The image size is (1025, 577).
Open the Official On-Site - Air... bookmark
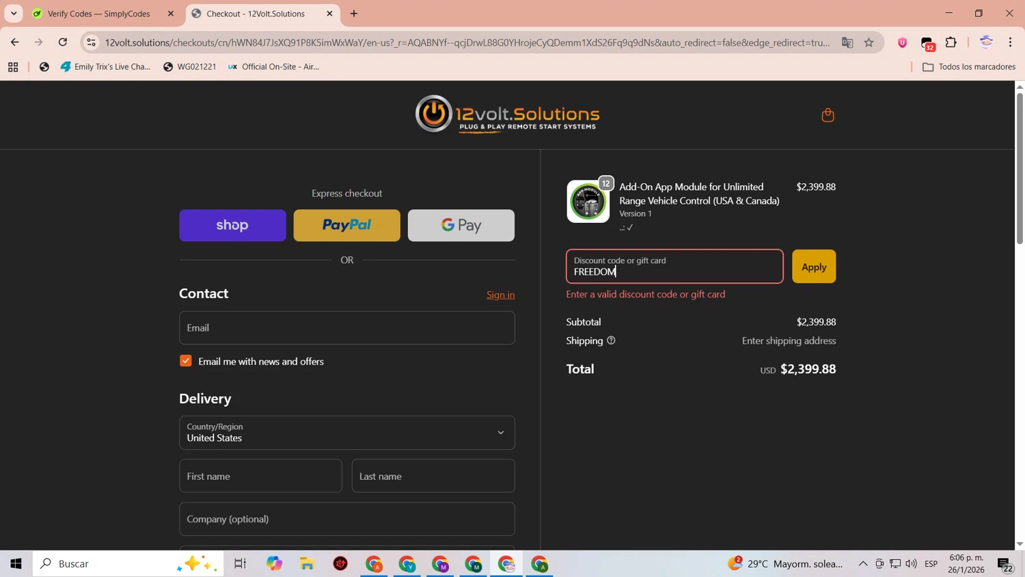[273, 67]
